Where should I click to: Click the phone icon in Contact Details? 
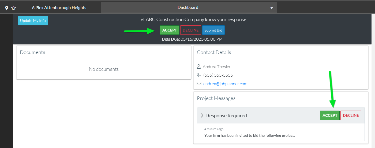tap(199, 75)
